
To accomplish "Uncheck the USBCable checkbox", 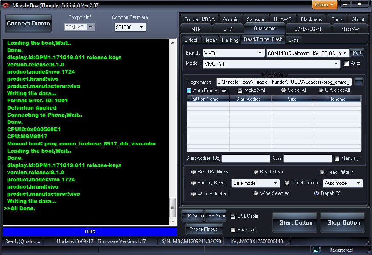I will tap(233, 216).
